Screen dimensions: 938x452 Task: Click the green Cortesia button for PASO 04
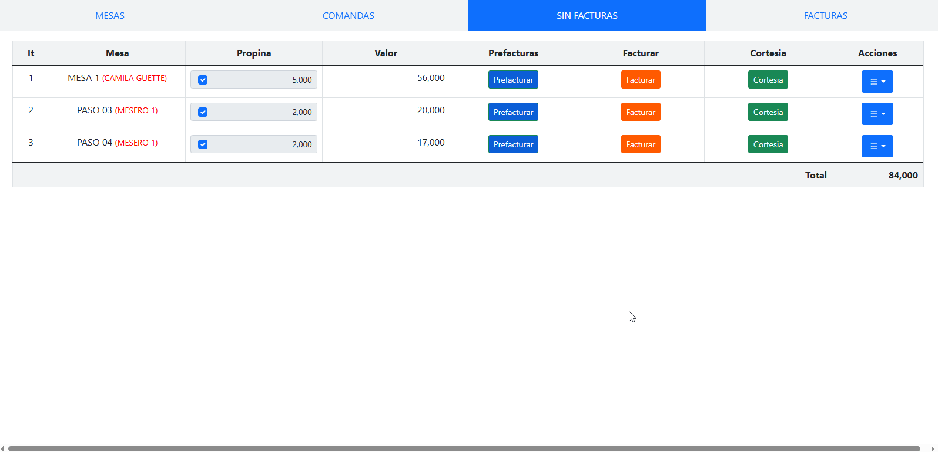click(768, 144)
